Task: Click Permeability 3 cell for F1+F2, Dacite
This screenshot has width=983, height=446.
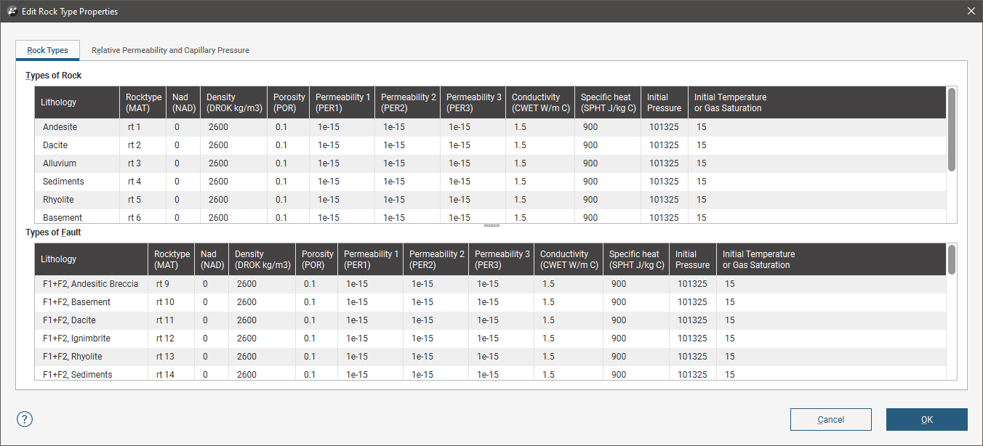Action: point(500,320)
